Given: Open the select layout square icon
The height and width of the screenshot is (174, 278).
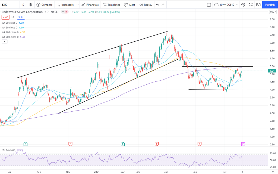Looking at the screenshot, I should 209,5.
